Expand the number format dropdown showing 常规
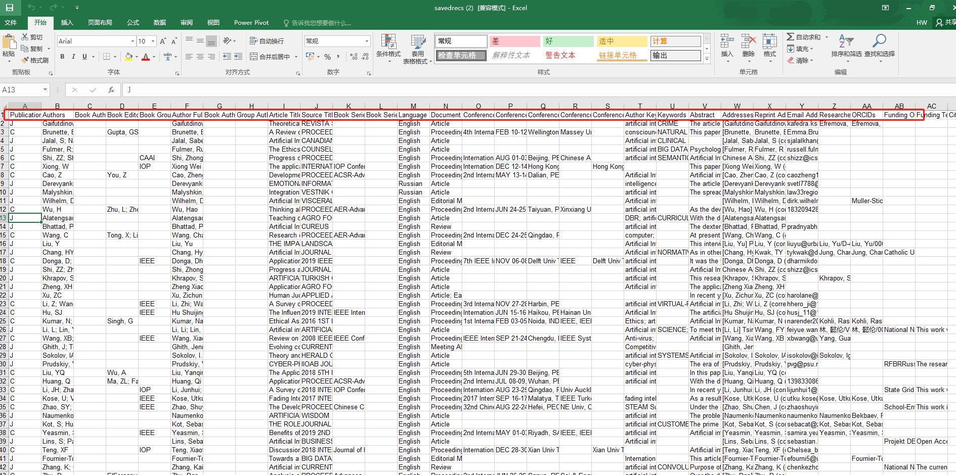 pos(367,41)
